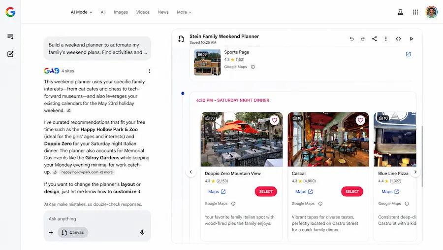Image resolution: width=443 pixels, height=250 pixels.
Task: Expand the More menu
Action: [184, 12]
